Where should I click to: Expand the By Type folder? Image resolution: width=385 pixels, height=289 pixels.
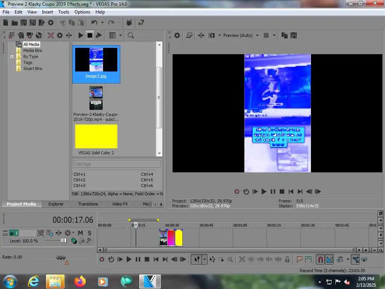pyautogui.click(x=12, y=56)
